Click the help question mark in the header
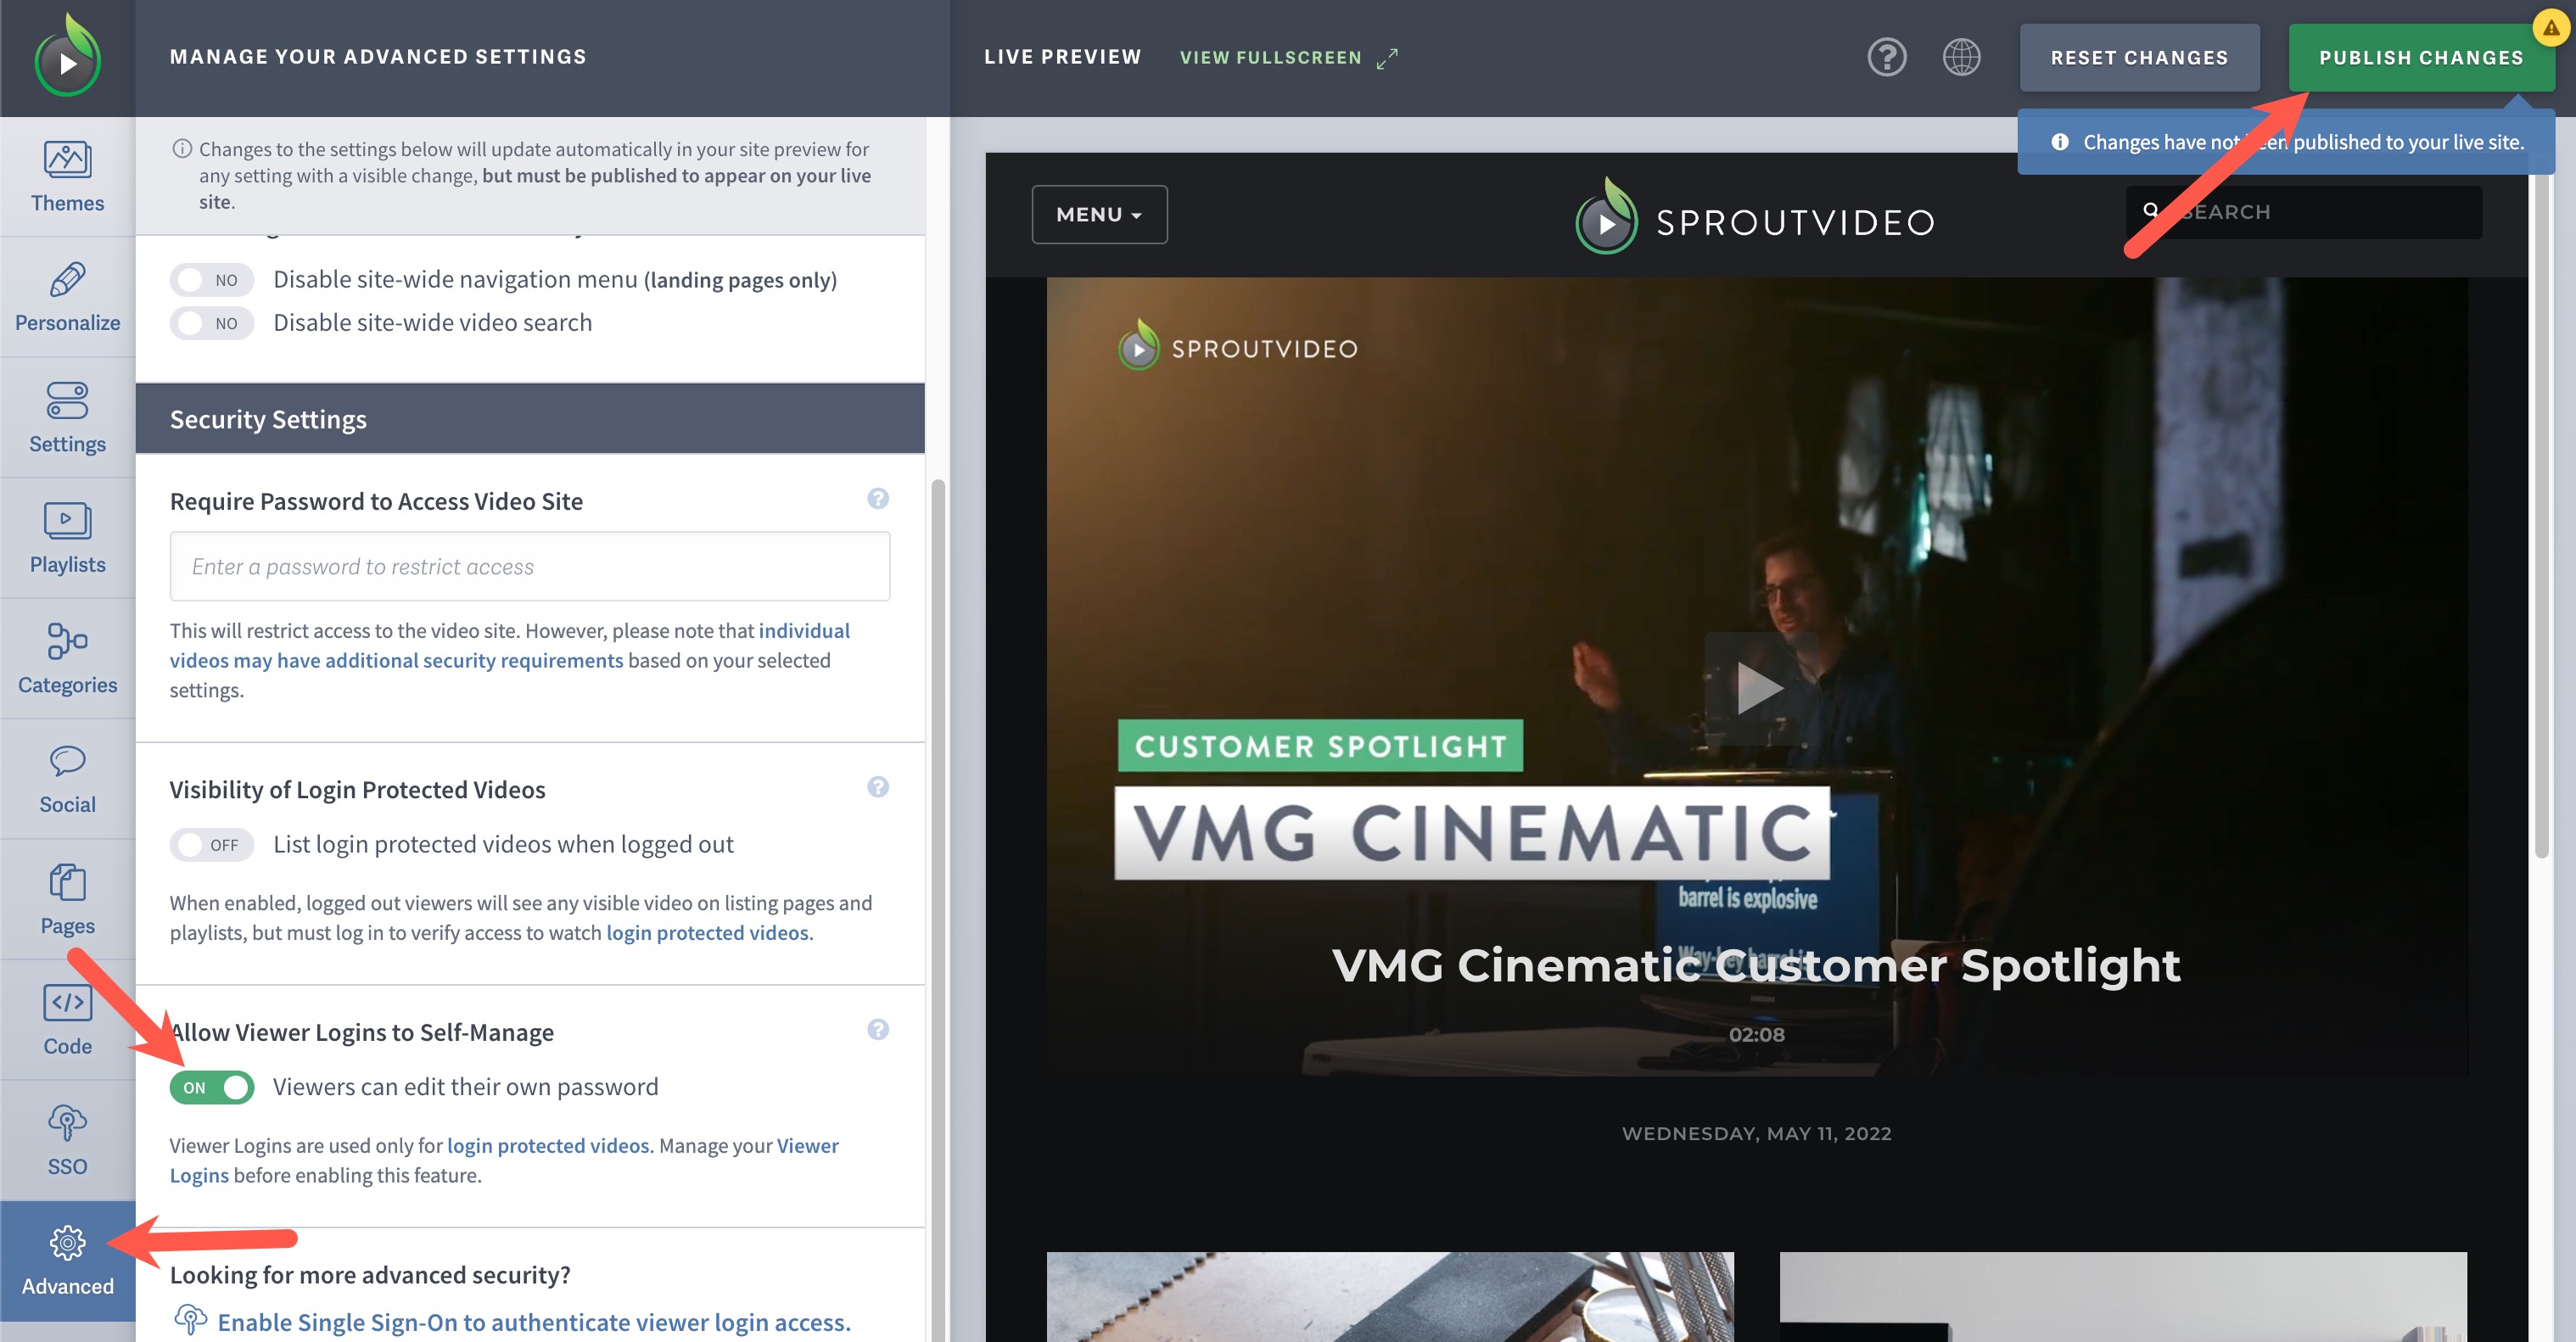2576x1342 pixels. pyautogui.click(x=1888, y=58)
